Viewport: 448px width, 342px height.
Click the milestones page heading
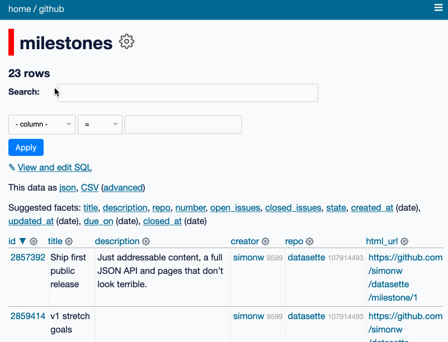tap(66, 43)
